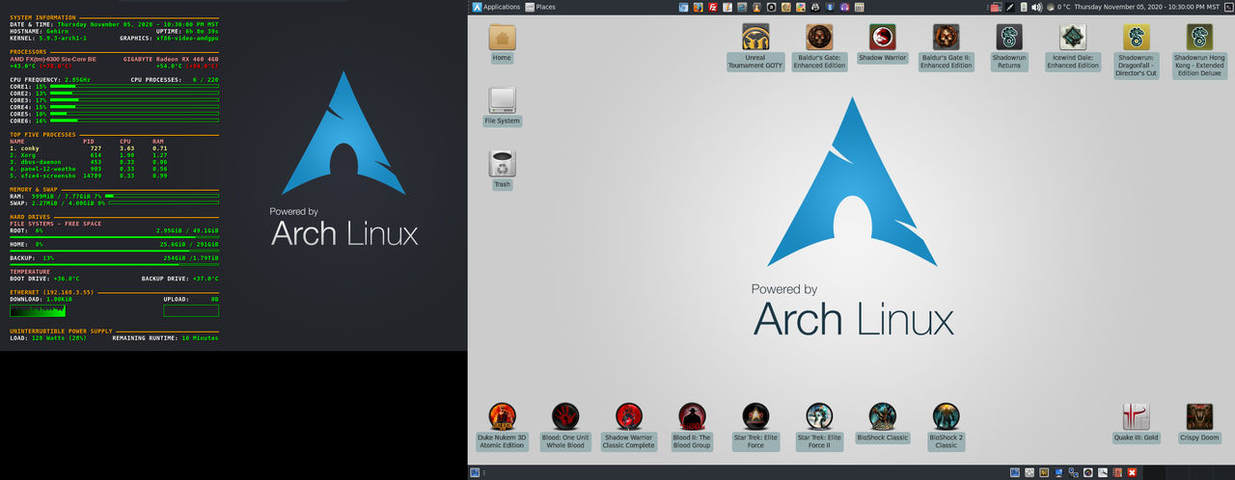
Task: Launch Star Trek: Elite Force shortcut
Action: pos(755,426)
